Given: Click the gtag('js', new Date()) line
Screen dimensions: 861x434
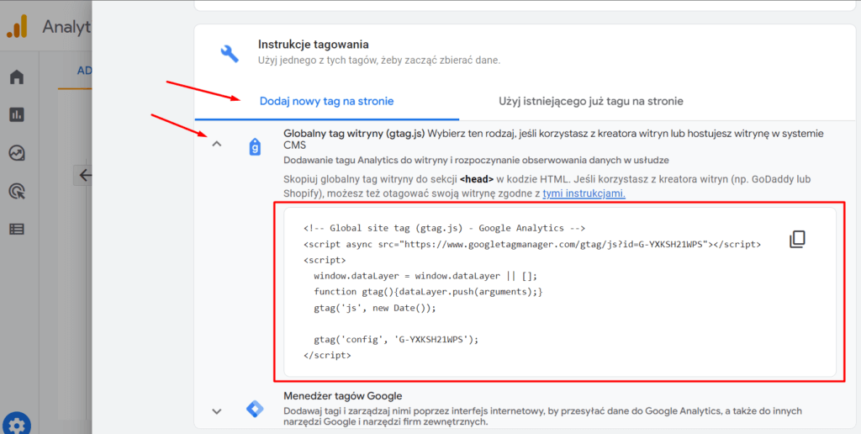Looking at the screenshot, I should click(374, 308).
